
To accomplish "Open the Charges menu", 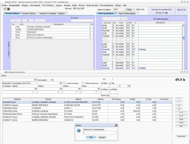I will [x=25, y=5].
